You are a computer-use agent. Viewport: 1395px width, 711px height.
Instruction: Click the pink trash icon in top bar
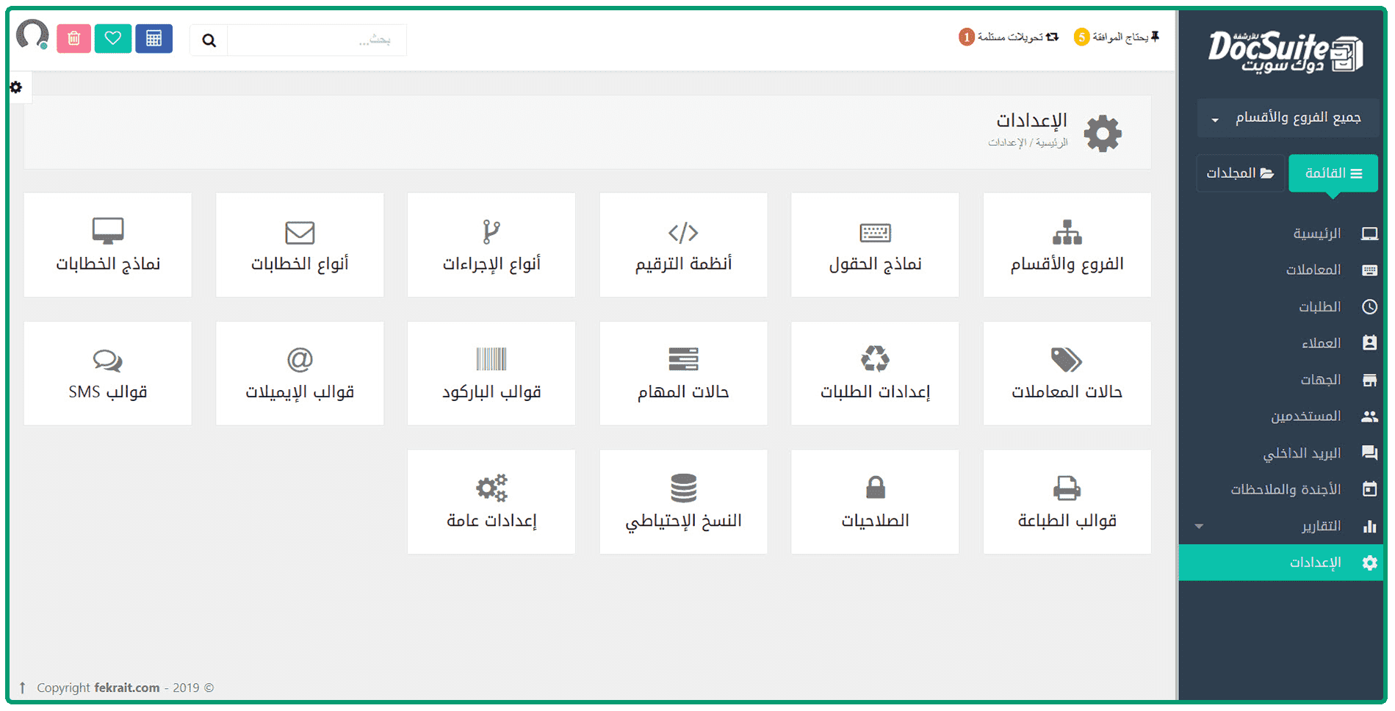[73, 39]
